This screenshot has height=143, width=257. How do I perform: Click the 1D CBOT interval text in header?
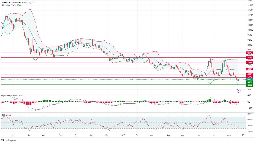tap(32, 3)
